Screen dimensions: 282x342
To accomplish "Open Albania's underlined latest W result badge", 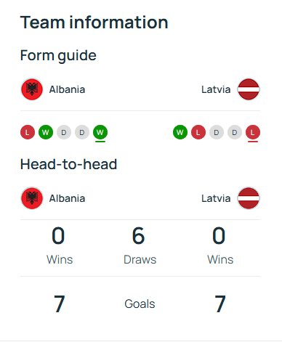I will point(100,132).
